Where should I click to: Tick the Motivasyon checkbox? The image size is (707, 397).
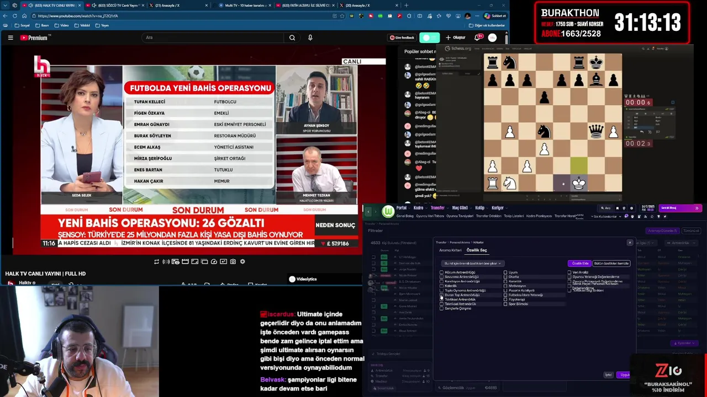[505, 286]
